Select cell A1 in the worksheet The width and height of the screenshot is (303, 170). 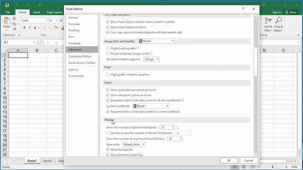point(18,55)
